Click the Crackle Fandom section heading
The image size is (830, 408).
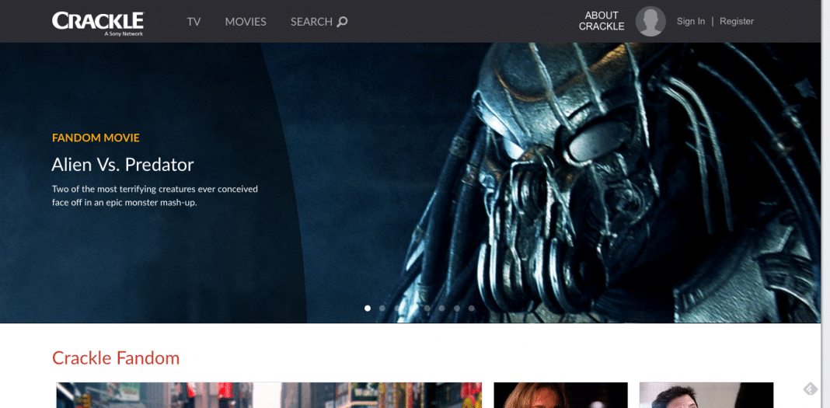click(116, 358)
